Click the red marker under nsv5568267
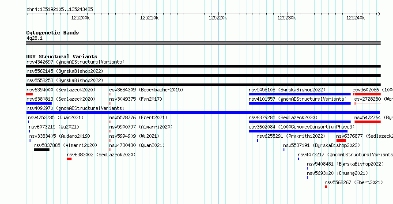Image resolution: width=393 pixels, height=204 pixels. 326,187
